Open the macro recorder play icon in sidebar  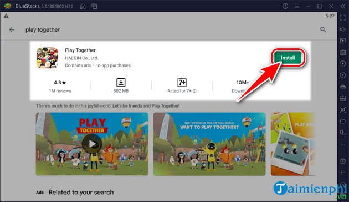tap(343, 64)
